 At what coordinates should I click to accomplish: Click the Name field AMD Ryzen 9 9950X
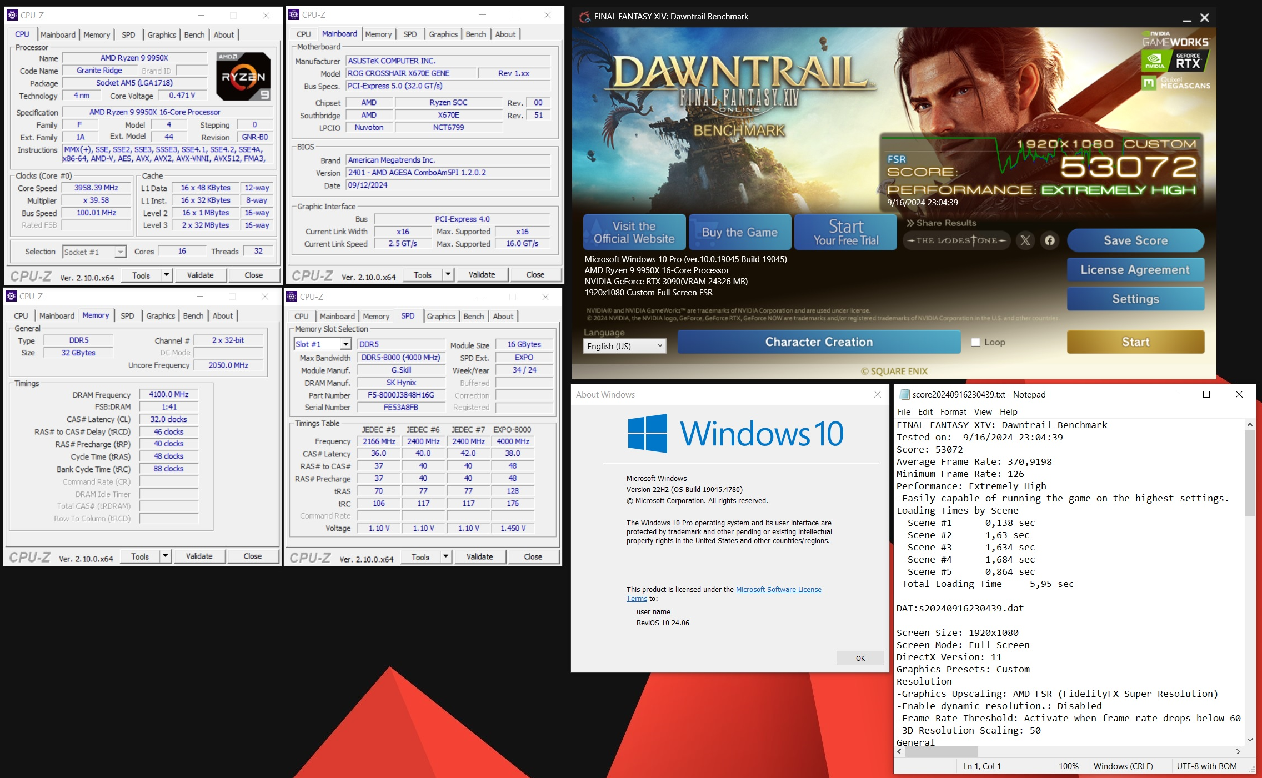coord(134,58)
